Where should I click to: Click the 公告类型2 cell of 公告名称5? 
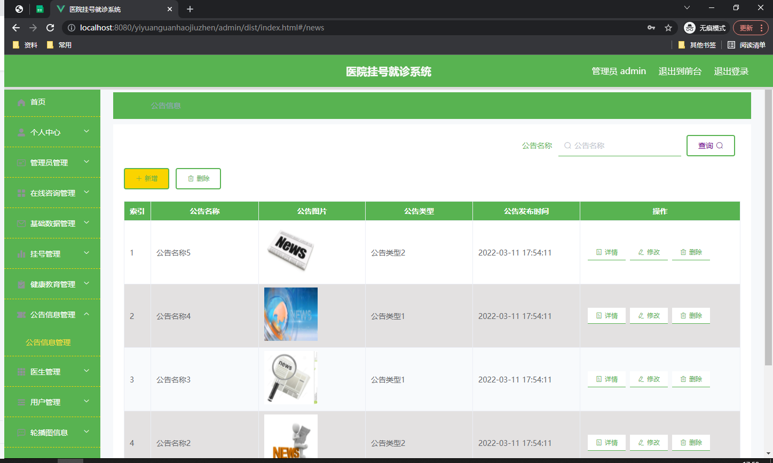[419, 252]
